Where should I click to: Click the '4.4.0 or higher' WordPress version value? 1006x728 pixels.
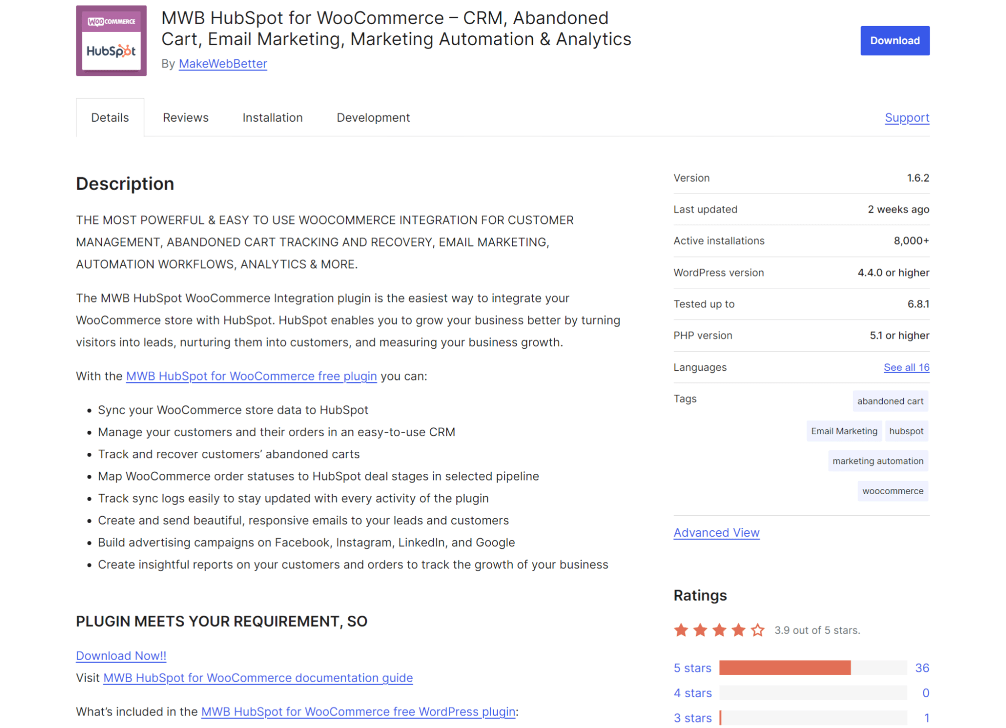(x=893, y=273)
